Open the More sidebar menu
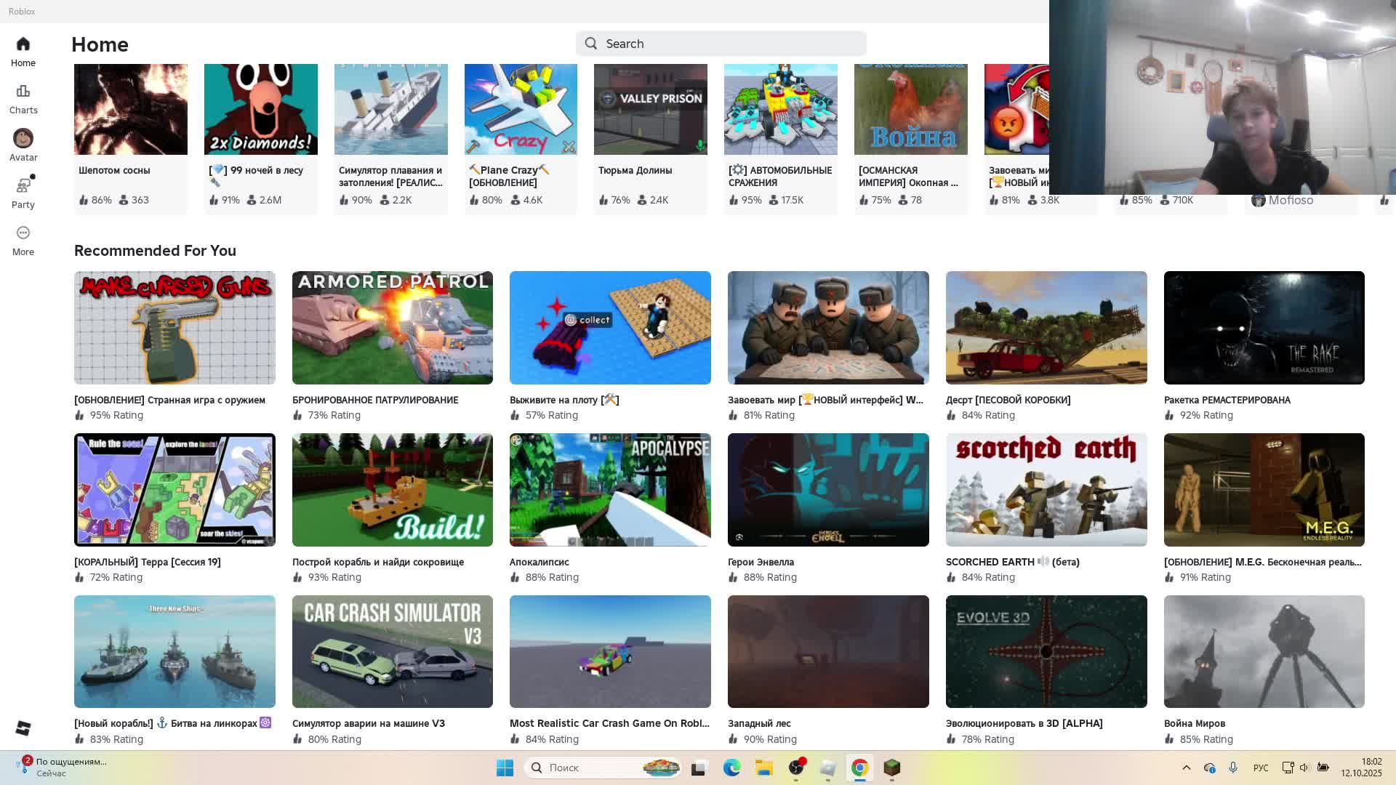1396x785 pixels. coord(23,233)
